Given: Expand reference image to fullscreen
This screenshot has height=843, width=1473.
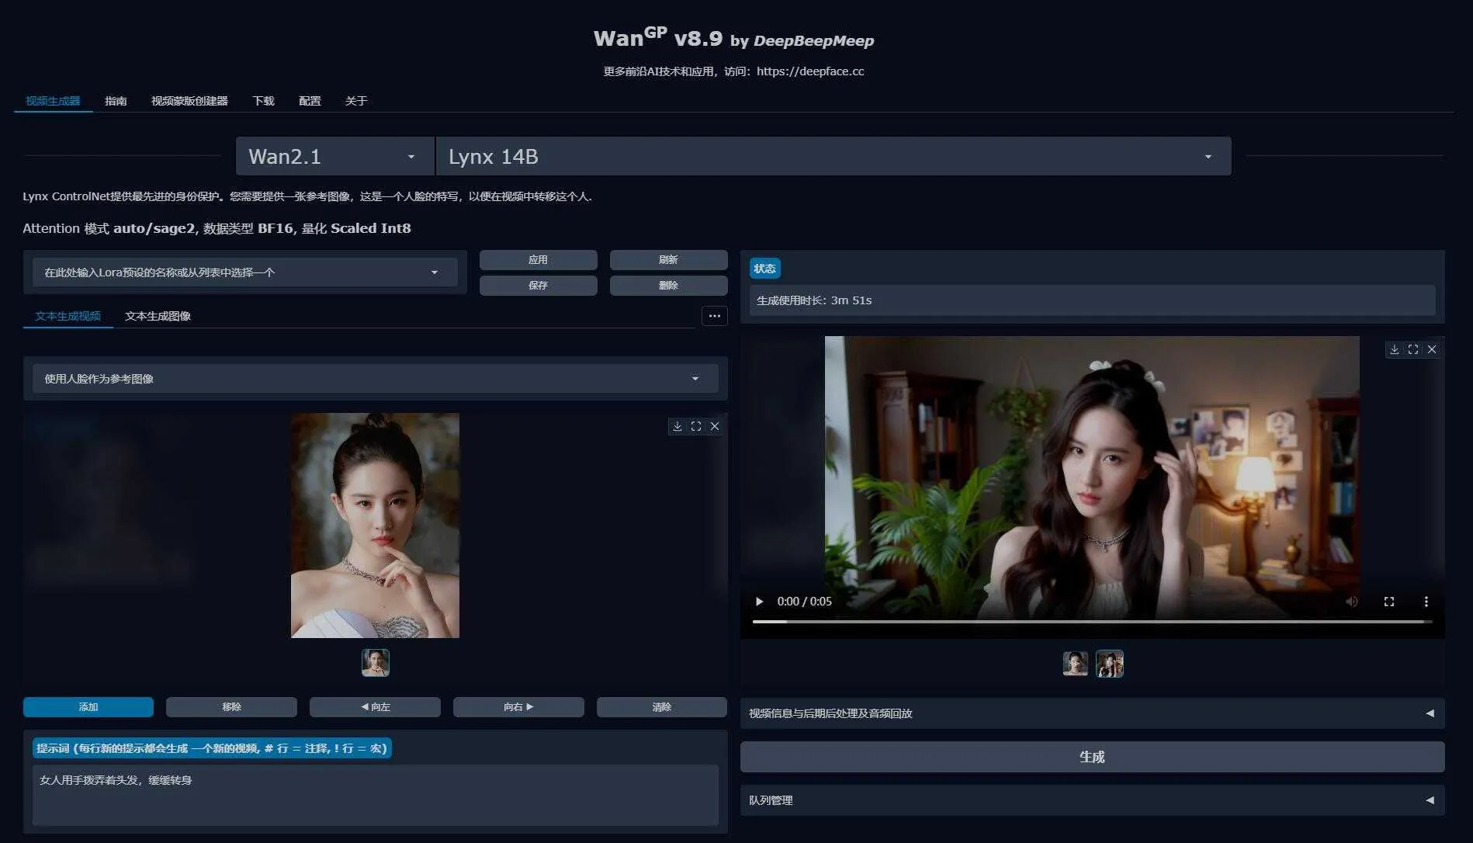Looking at the screenshot, I should pos(695,427).
